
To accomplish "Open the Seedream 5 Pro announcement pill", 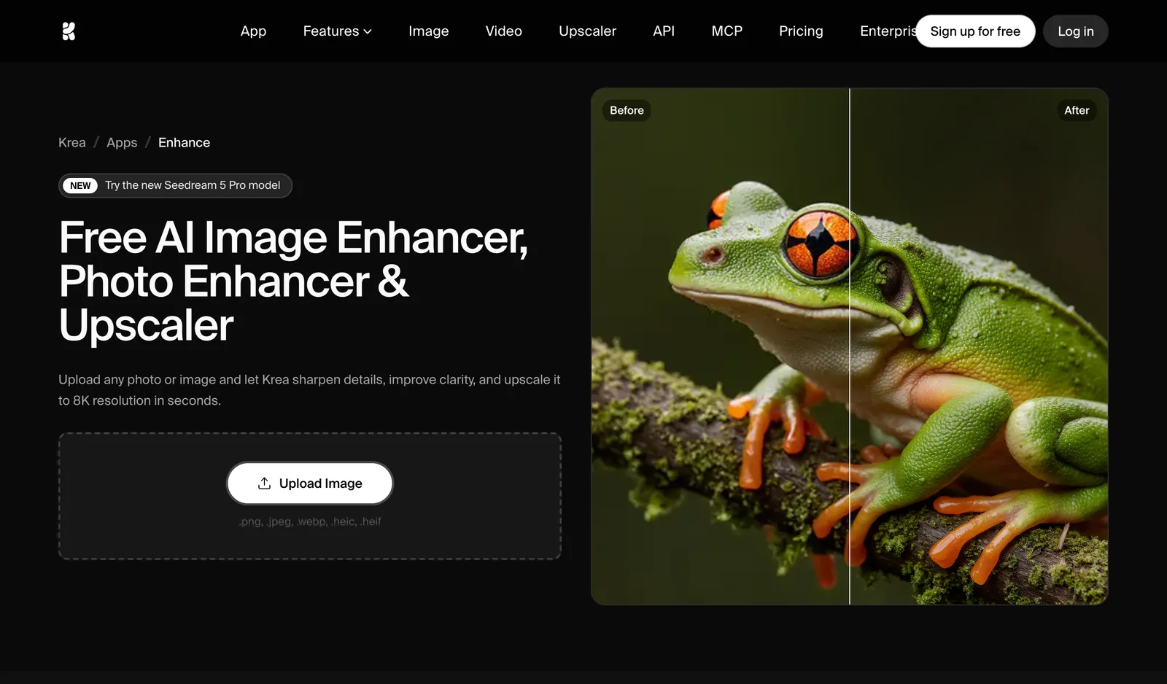I will click(175, 185).
